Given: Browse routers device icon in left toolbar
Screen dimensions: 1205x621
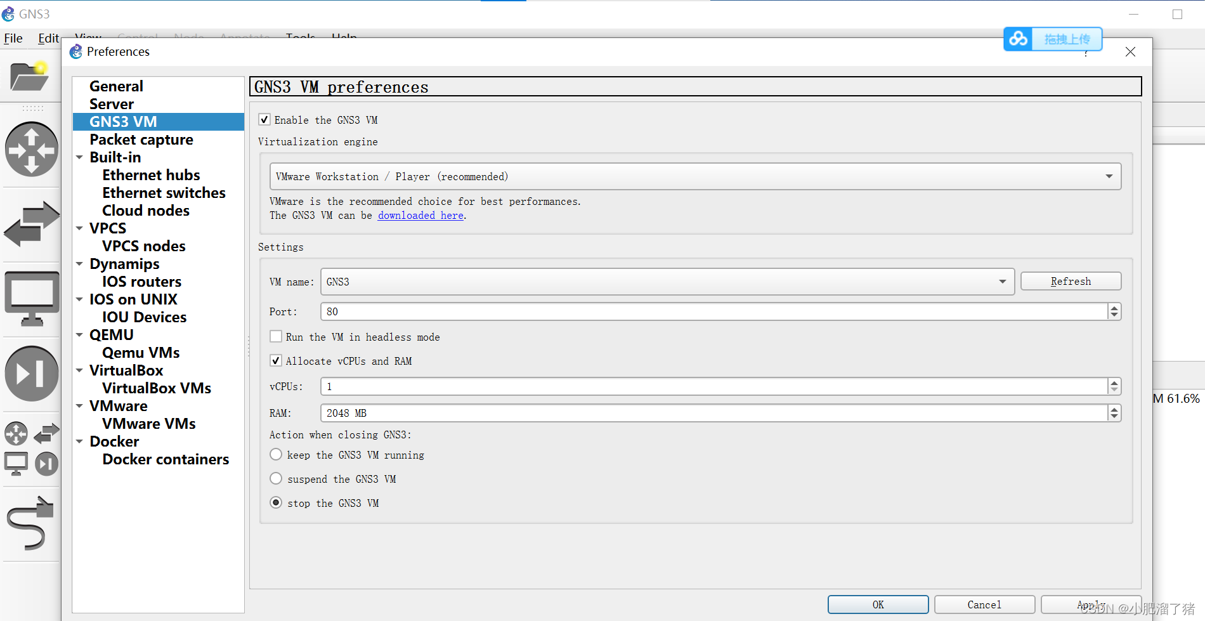Looking at the screenshot, I should [x=32, y=150].
